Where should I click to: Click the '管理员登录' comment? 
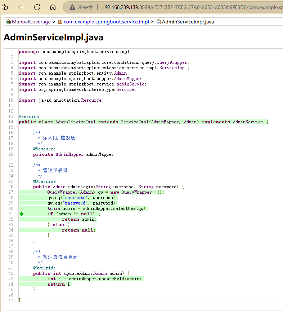(55, 171)
